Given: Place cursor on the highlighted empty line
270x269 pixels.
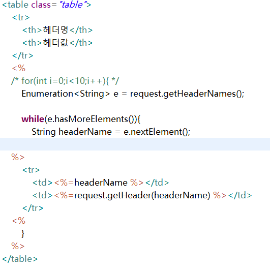Looking at the screenshot, I should [x=135, y=144].
